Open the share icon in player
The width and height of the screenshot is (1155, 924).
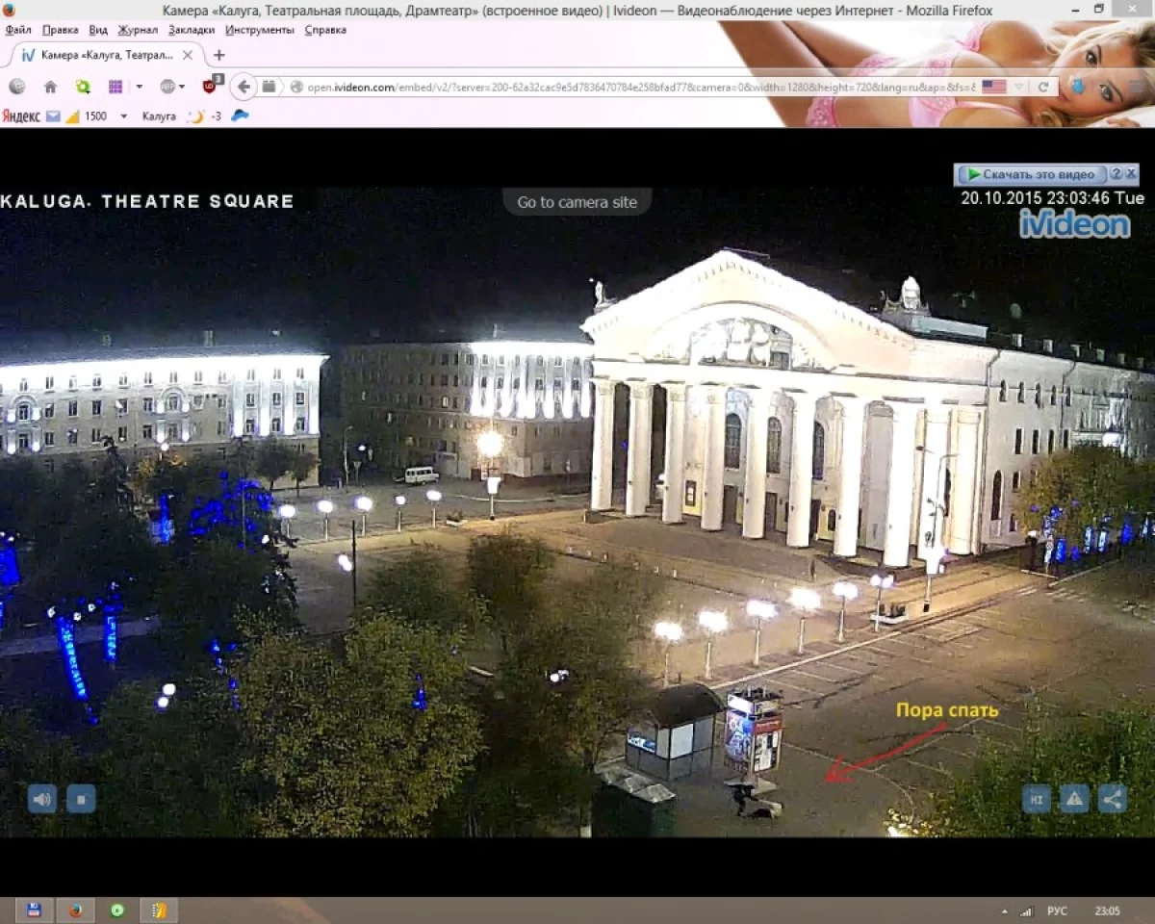(x=1113, y=798)
